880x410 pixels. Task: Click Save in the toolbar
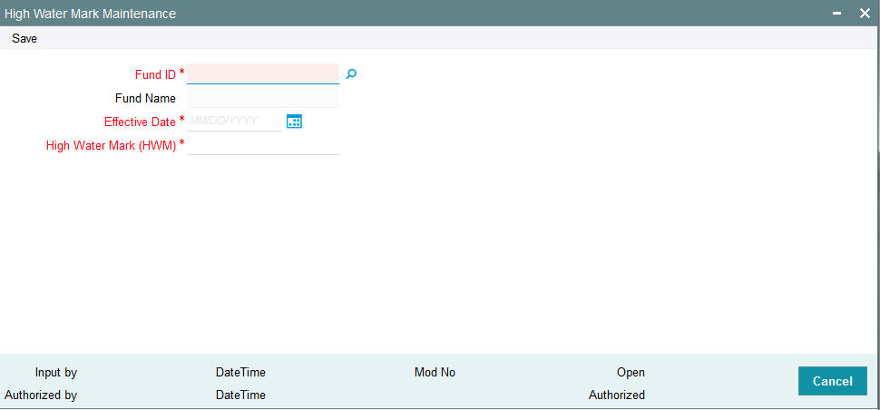(x=24, y=39)
